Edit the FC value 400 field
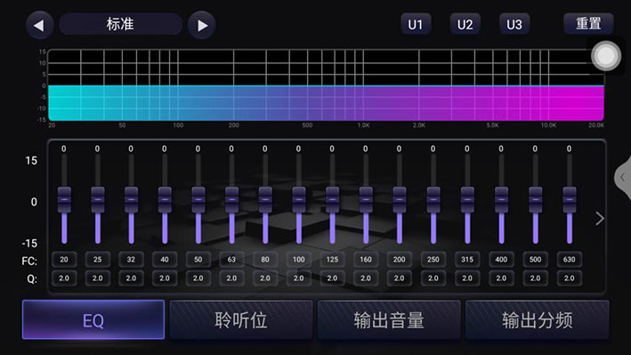Image resolution: width=631 pixels, height=355 pixels. coord(501,260)
